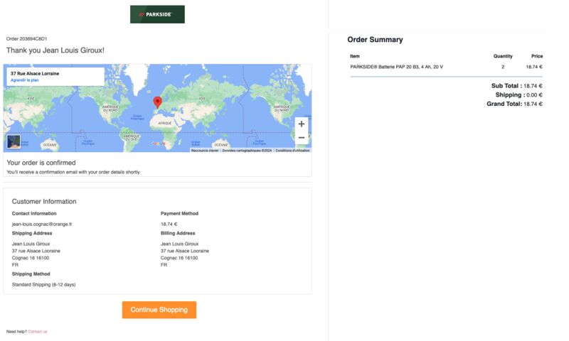Click the confirmation email notice text
This screenshot has height=341, width=569.
click(x=73, y=172)
